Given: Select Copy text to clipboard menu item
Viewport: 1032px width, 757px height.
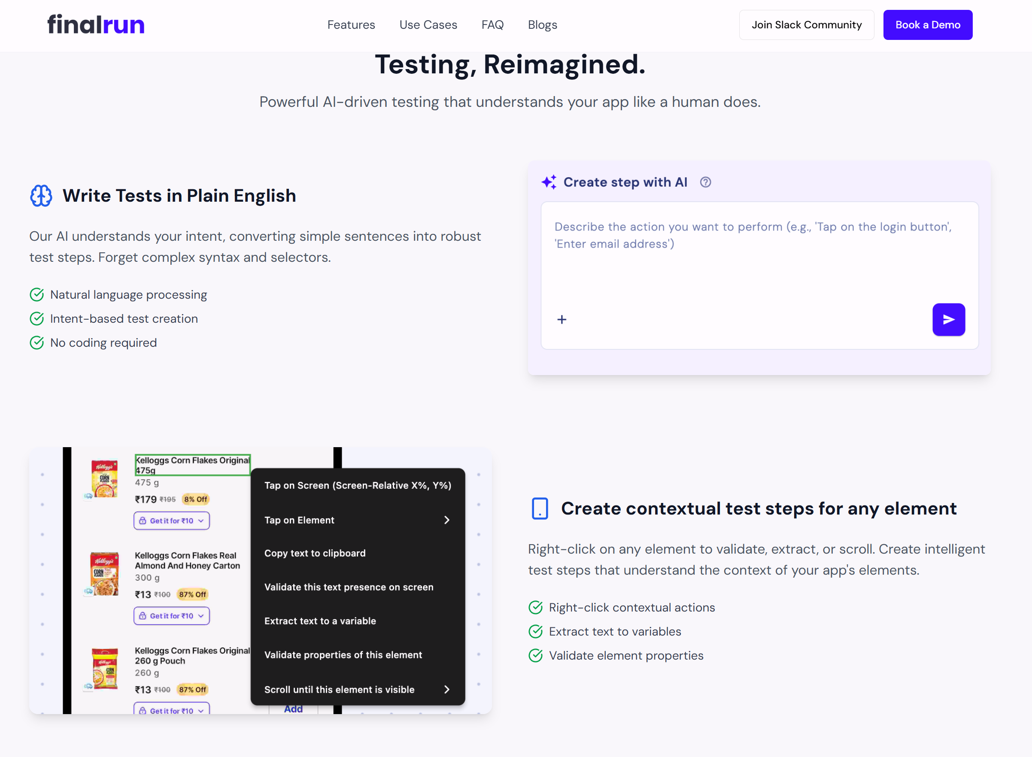Looking at the screenshot, I should tap(315, 553).
